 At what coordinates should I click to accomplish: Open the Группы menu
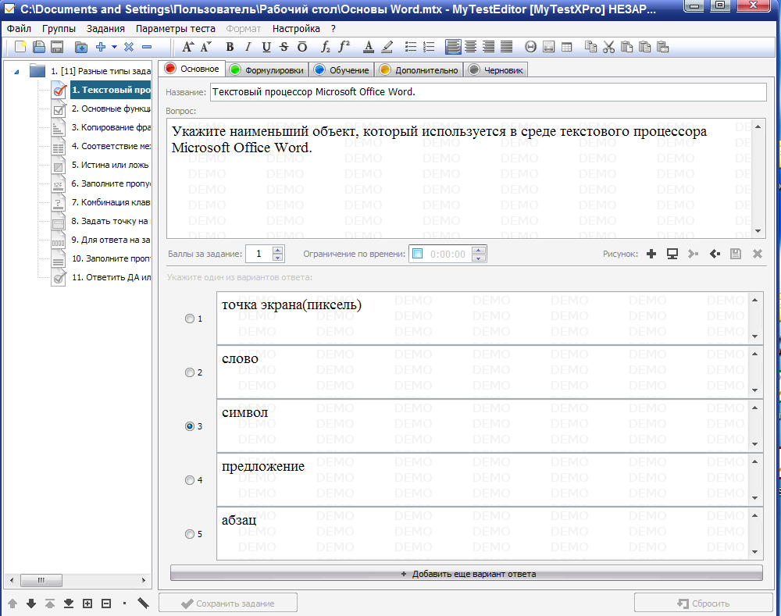click(59, 29)
